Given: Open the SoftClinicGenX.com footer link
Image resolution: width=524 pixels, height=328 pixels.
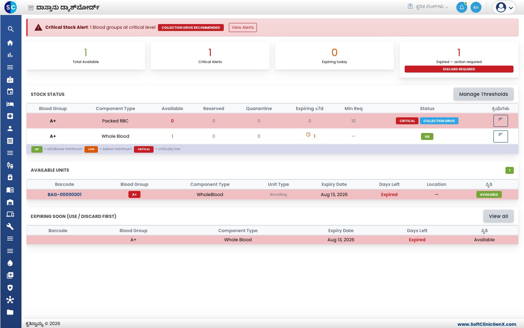Looking at the screenshot, I should click(487, 324).
